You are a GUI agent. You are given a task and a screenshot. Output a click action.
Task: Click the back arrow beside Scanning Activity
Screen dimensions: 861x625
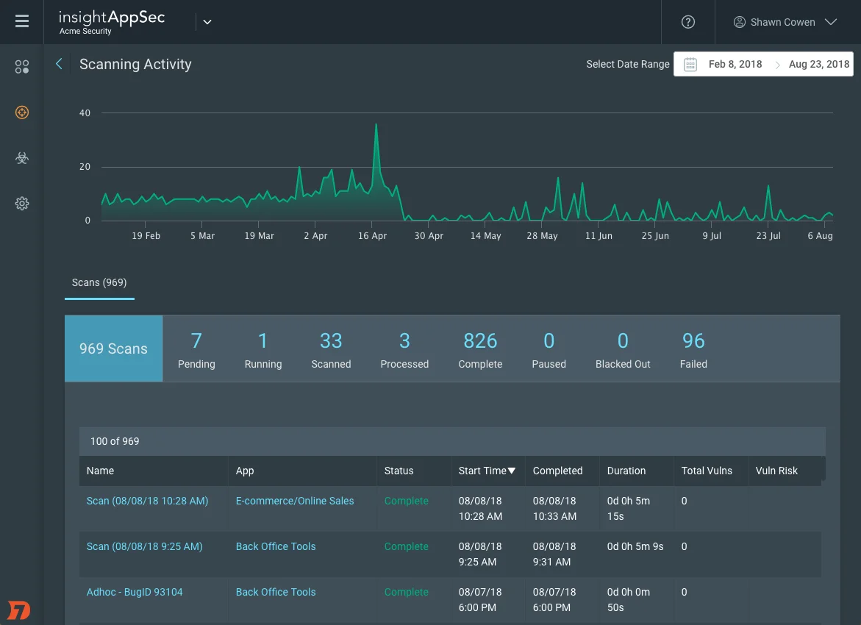[x=59, y=64]
